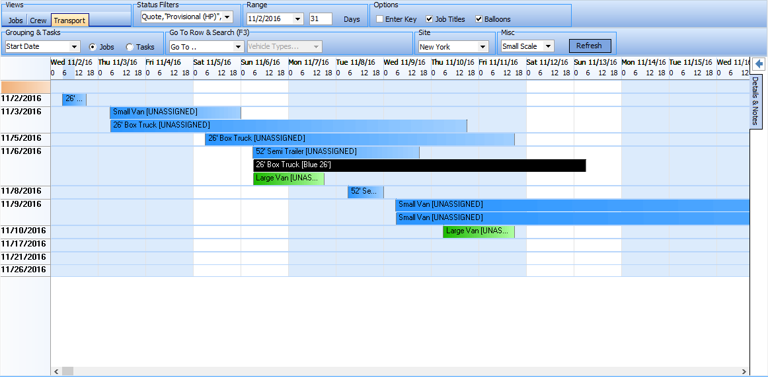The width and height of the screenshot is (768, 378).
Task: Click the blue left arrow panel icon
Action: click(x=759, y=64)
